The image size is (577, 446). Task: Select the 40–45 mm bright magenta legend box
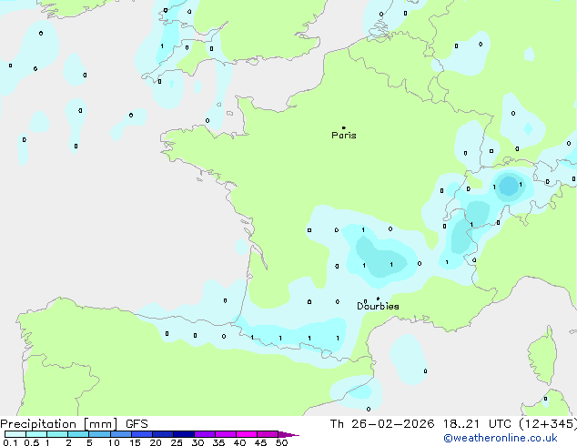click(x=247, y=434)
